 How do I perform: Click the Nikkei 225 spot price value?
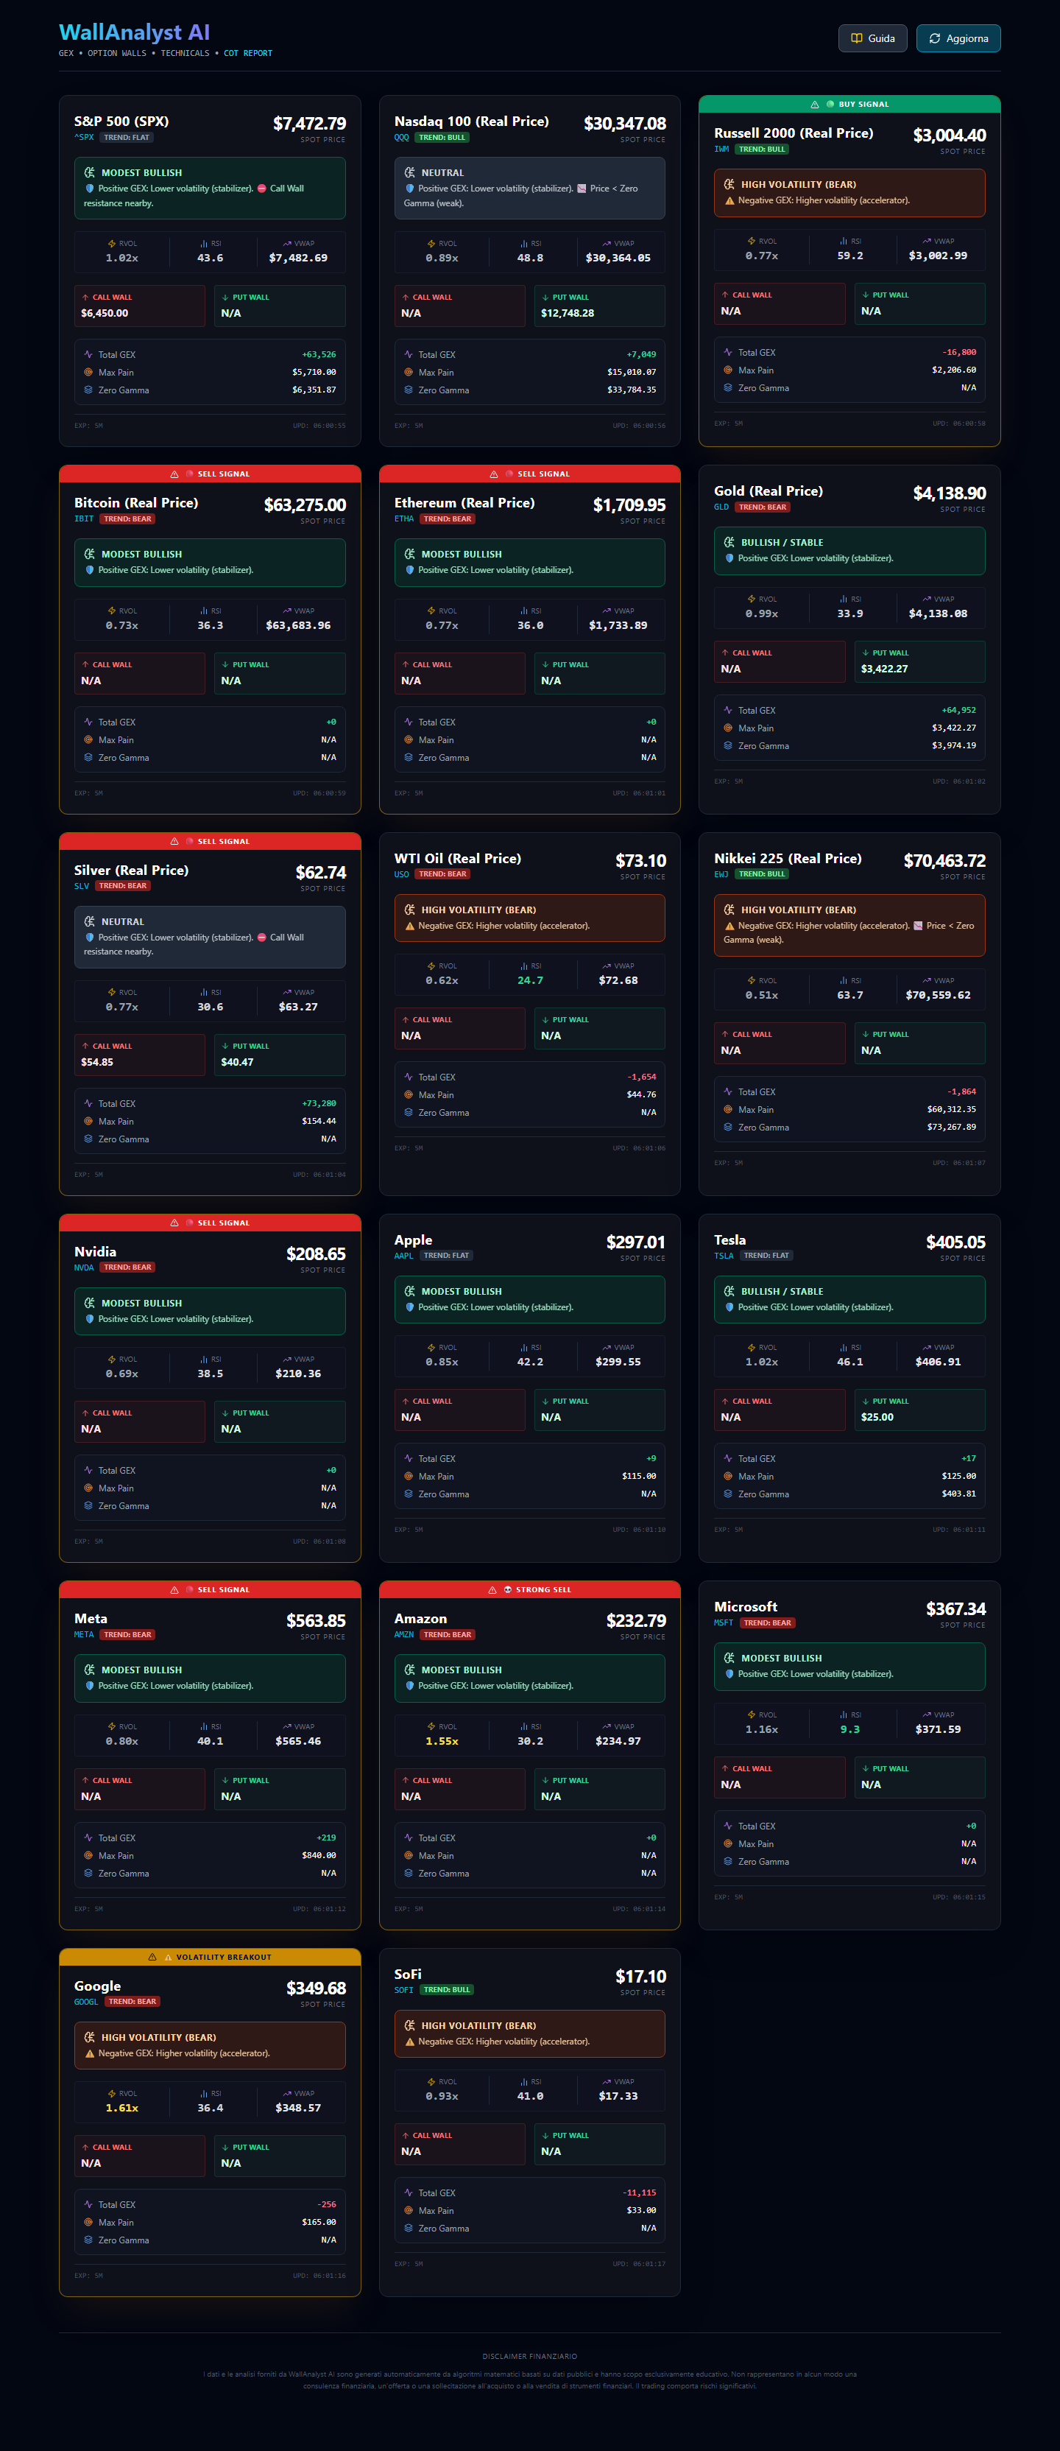click(x=944, y=860)
